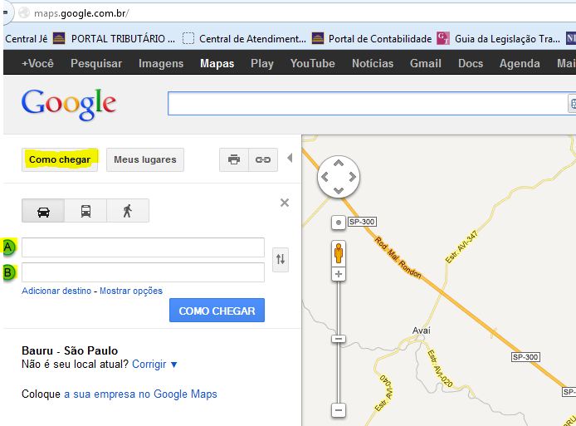Open Docs in the top bar
576x426 pixels.
(471, 63)
